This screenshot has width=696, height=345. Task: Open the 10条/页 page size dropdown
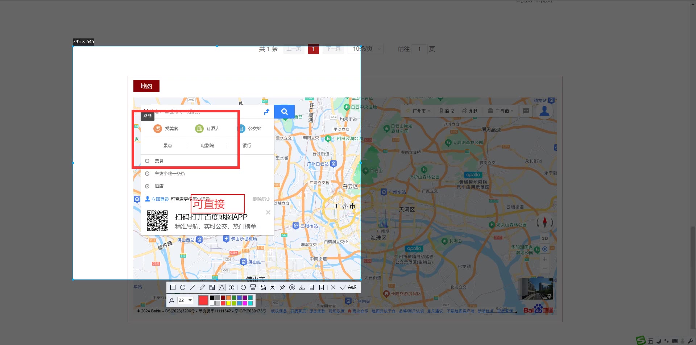366,49
